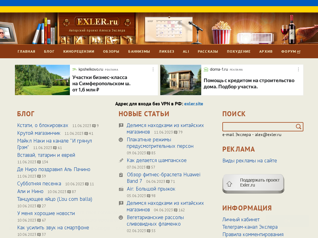Click ad headline Помощь с кредитом на строительство
The width and height of the screenshot is (318, 238).
point(249,84)
